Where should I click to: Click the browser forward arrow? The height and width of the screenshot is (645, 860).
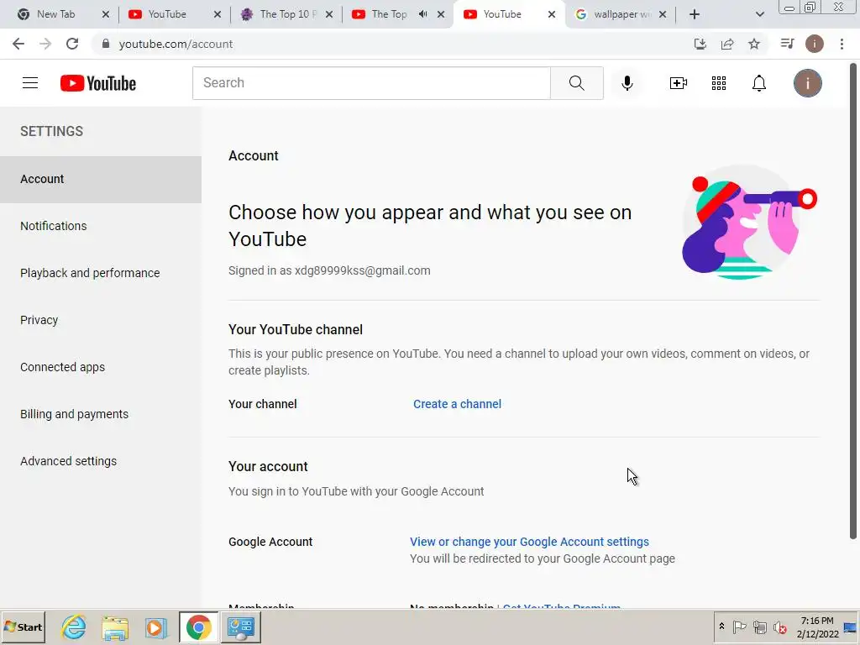(x=45, y=44)
